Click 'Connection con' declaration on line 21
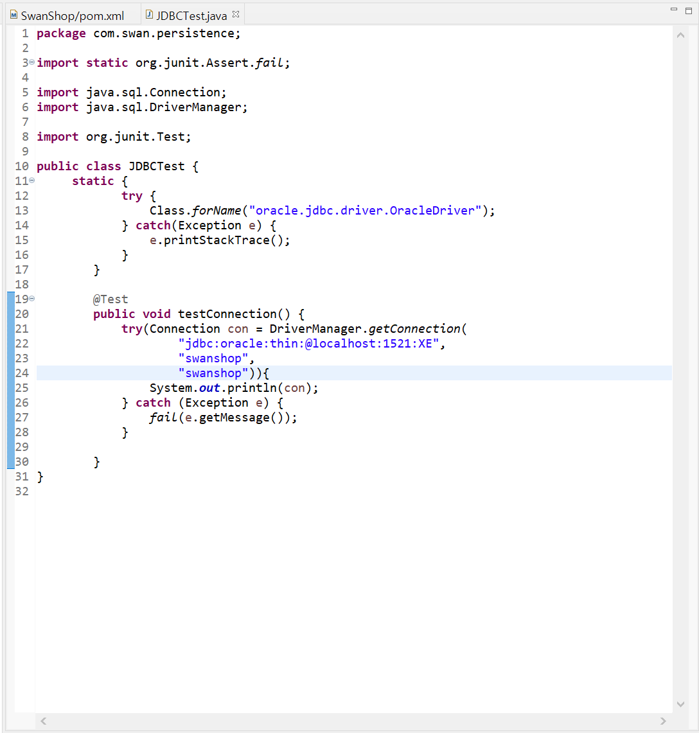 point(199,329)
